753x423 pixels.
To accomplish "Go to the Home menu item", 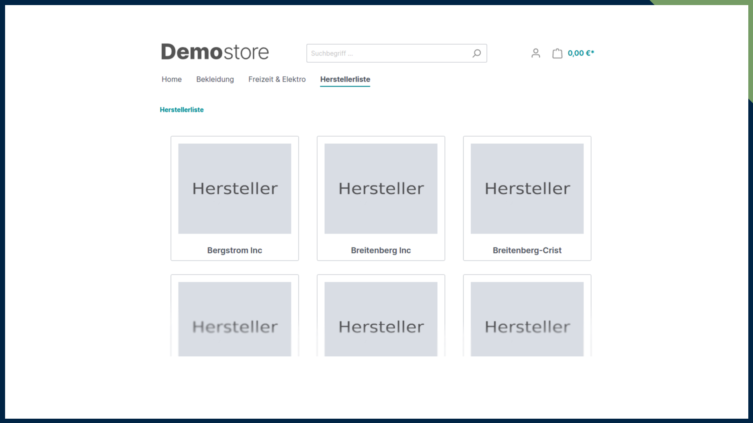I will click(171, 80).
